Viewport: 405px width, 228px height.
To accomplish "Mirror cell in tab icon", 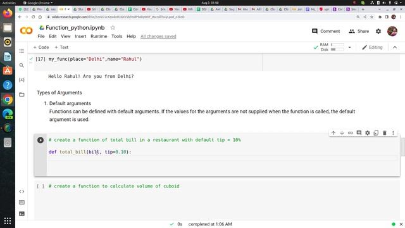I will tap(376, 133).
